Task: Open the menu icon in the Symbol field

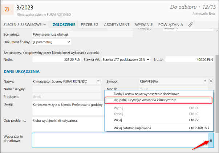Action: pos(205,81)
